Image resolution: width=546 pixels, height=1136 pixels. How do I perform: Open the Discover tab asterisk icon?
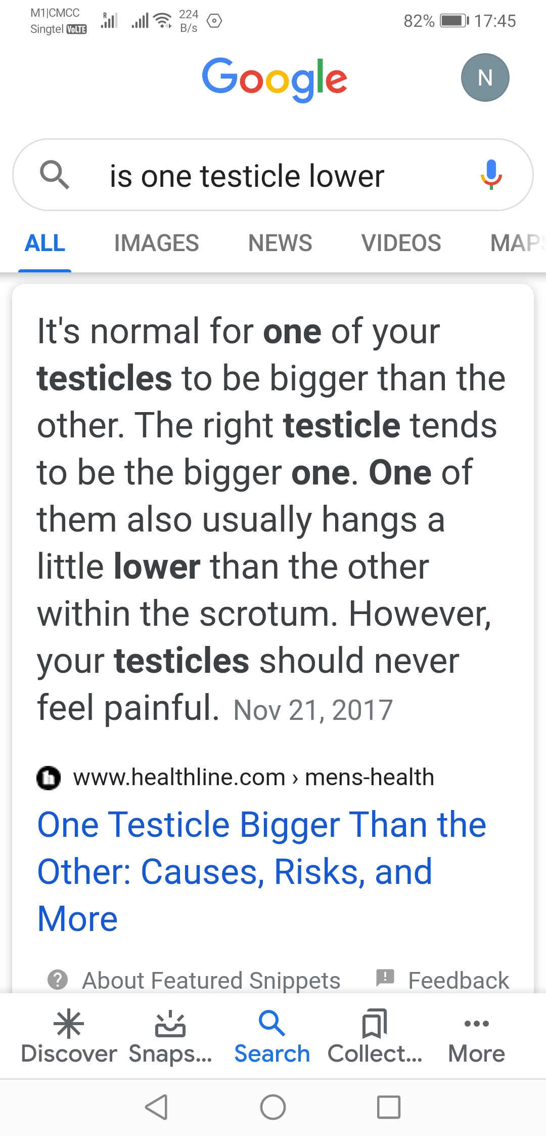coord(69,1024)
